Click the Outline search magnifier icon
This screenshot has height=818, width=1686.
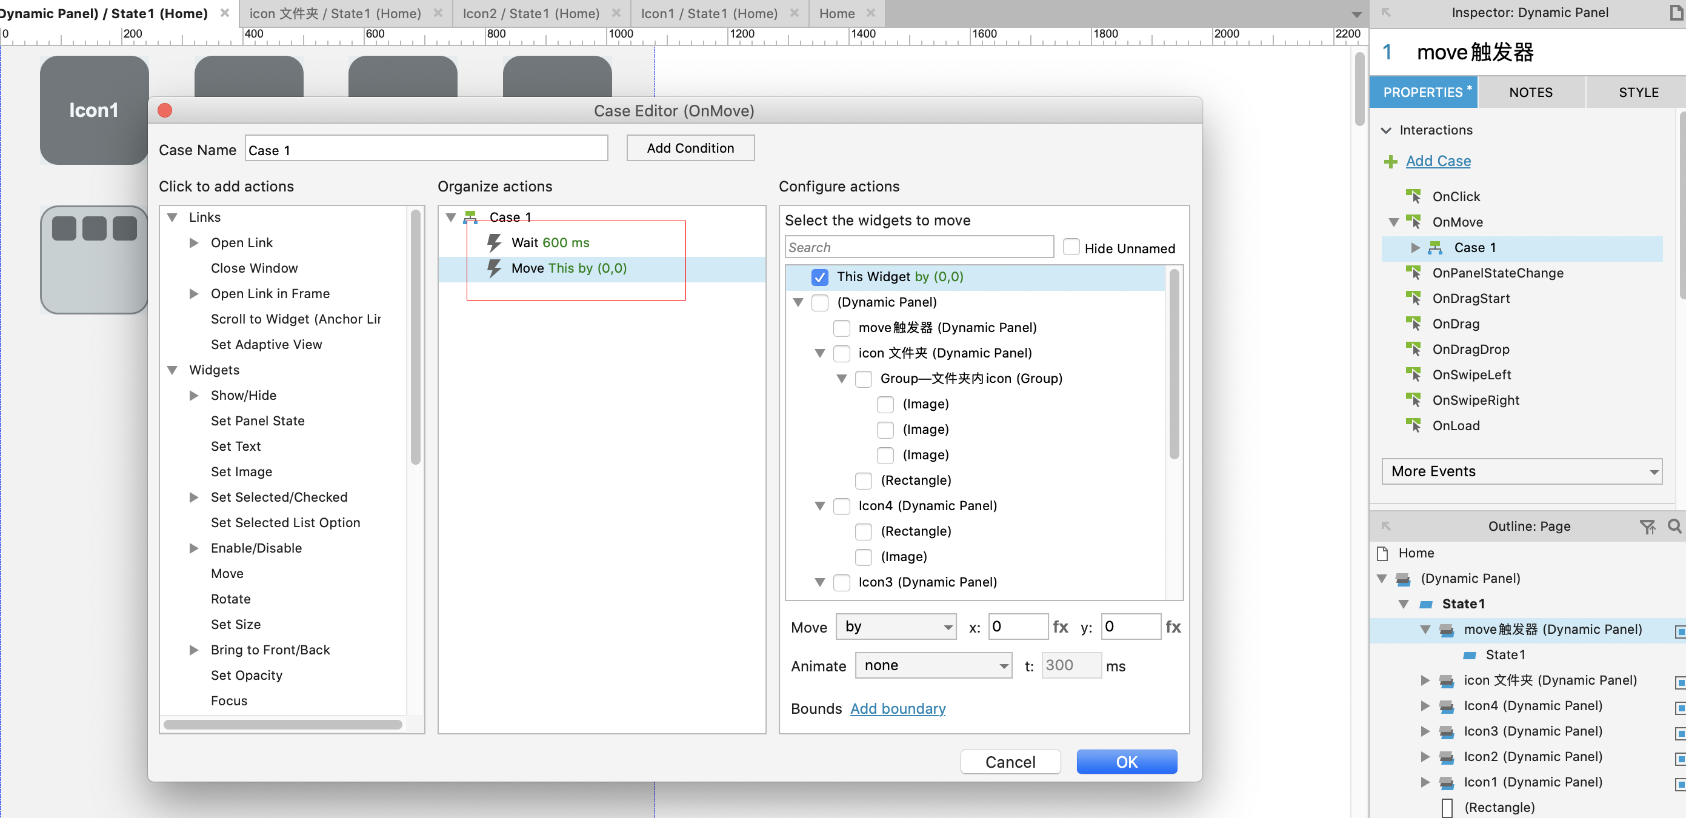1673,526
